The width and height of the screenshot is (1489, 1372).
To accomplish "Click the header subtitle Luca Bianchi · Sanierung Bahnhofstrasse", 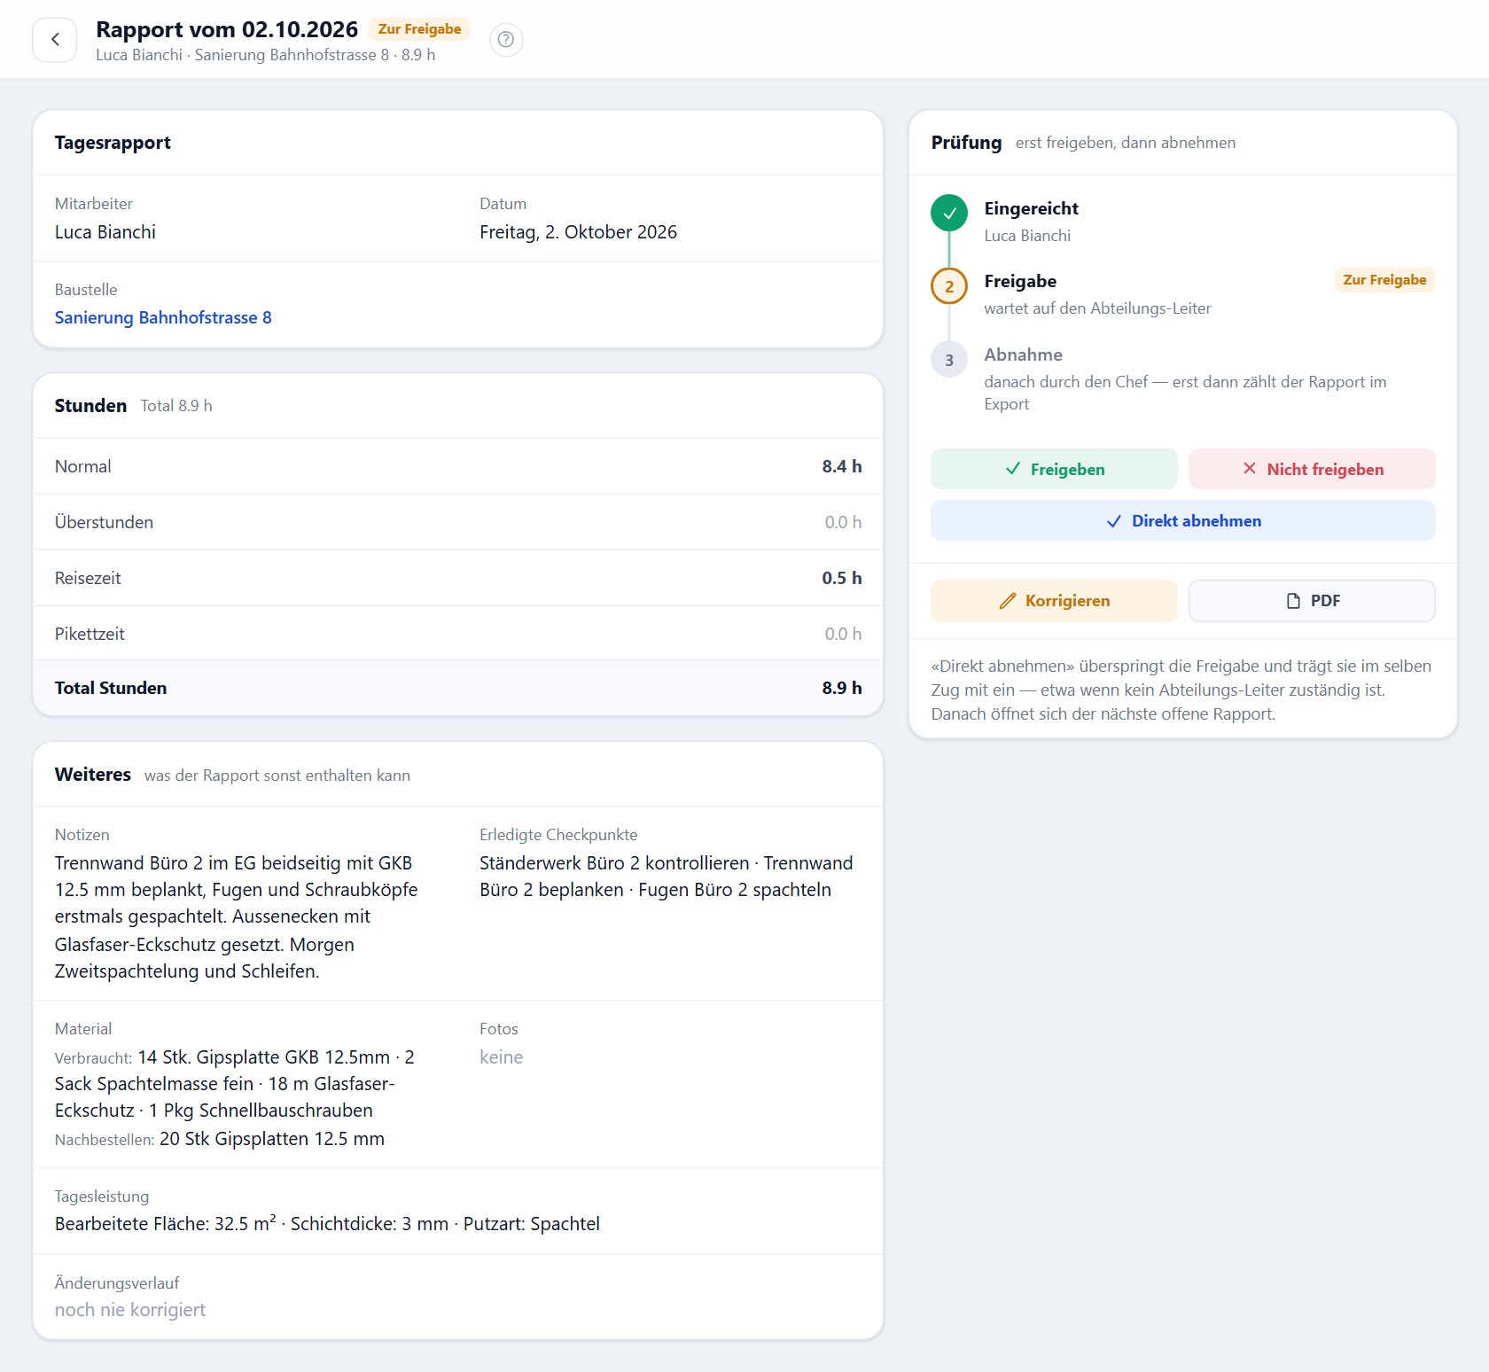I will [265, 55].
